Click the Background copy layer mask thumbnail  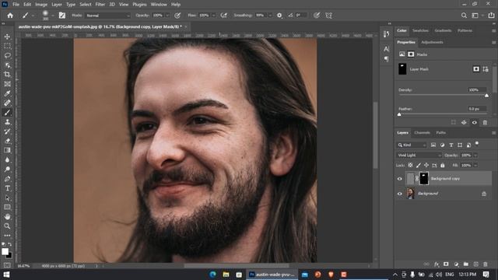click(x=424, y=178)
